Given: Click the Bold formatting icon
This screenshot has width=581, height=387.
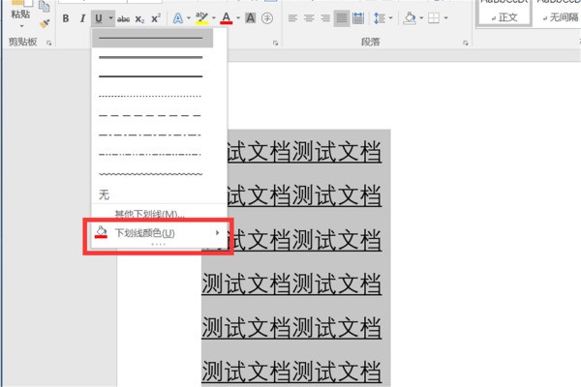Looking at the screenshot, I should (x=66, y=18).
